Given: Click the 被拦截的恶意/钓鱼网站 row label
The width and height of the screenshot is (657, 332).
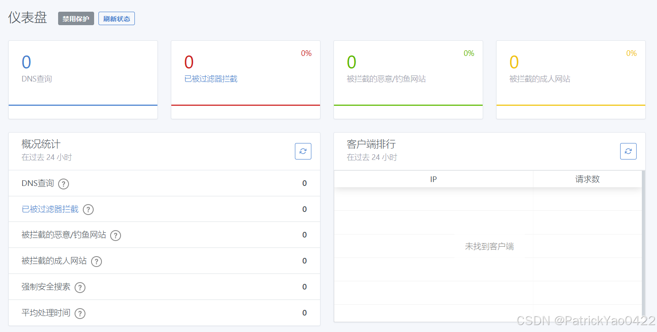Looking at the screenshot, I should coord(64,235).
